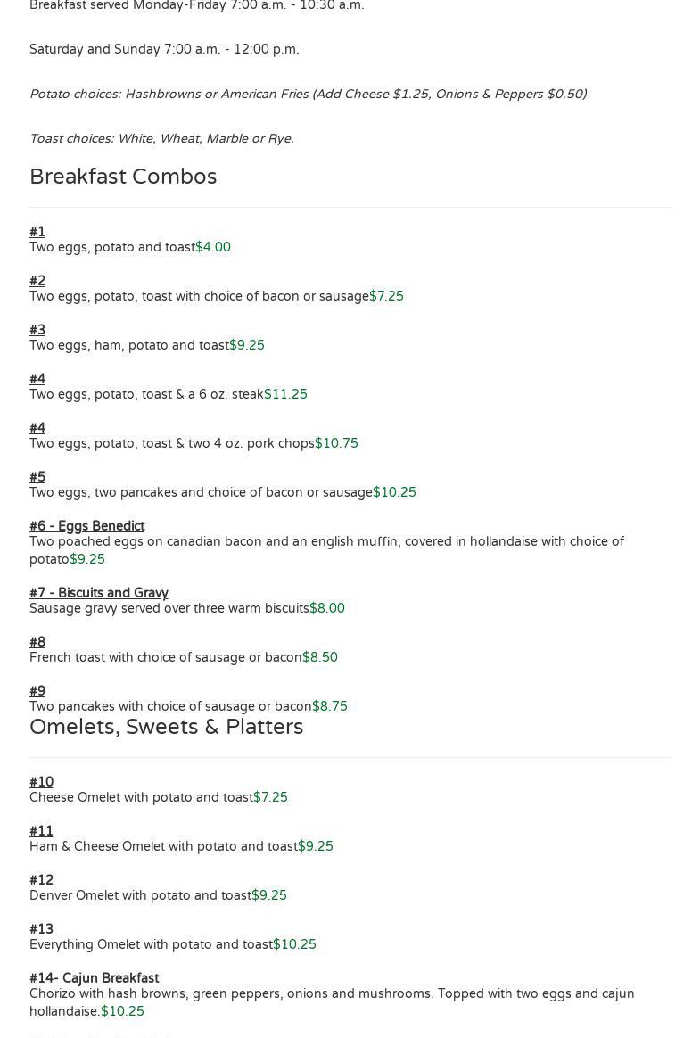
Task: Click the #12 Denver Omelet title
Action: point(41,880)
